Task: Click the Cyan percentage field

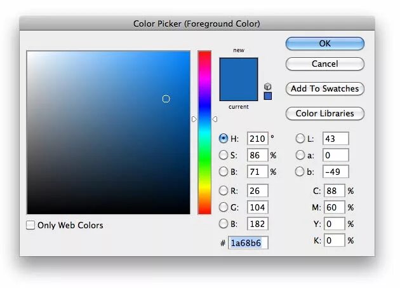Action: [334, 191]
